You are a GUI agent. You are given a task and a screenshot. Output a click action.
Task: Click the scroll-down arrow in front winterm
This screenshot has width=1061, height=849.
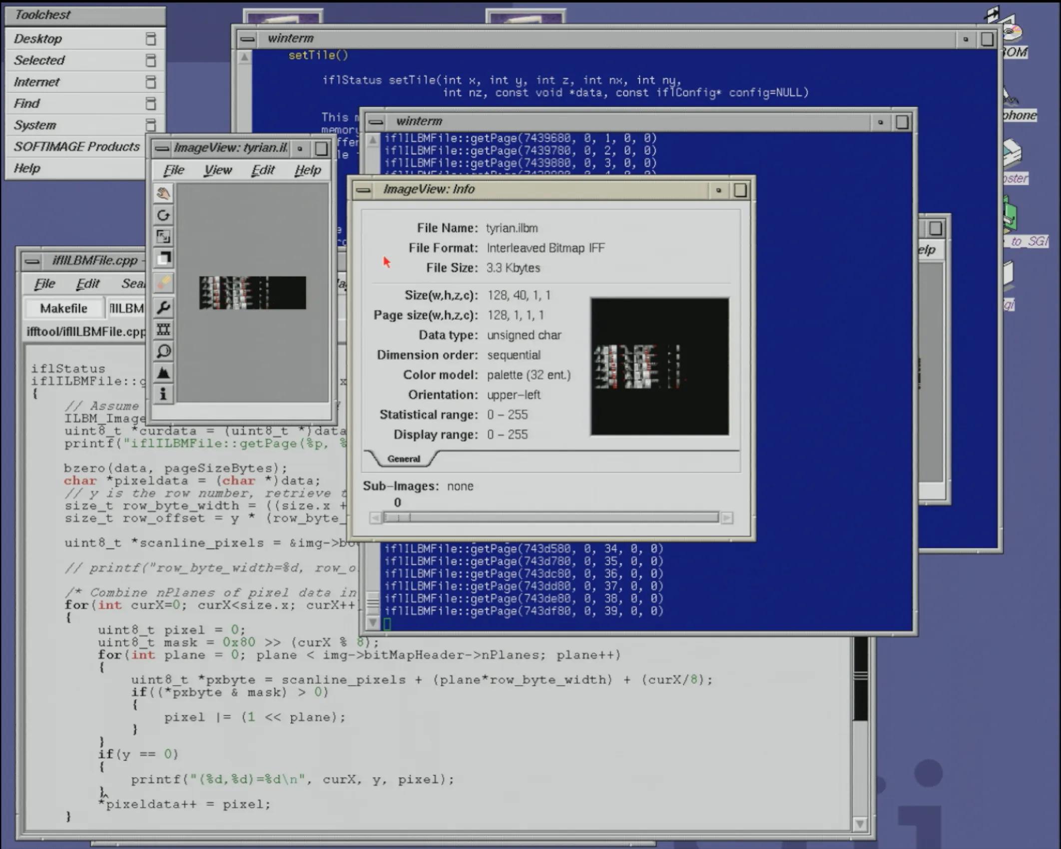coord(373,622)
